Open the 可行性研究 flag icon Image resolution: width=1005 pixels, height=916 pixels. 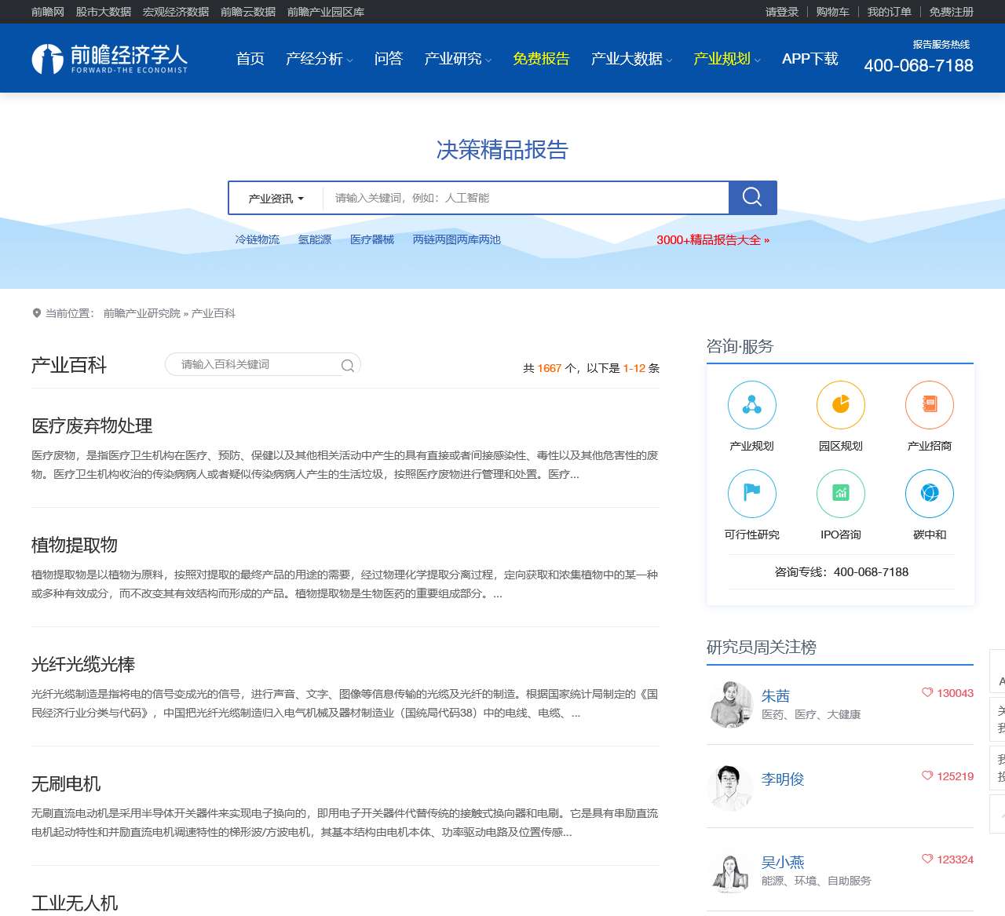(x=751, y=494)
